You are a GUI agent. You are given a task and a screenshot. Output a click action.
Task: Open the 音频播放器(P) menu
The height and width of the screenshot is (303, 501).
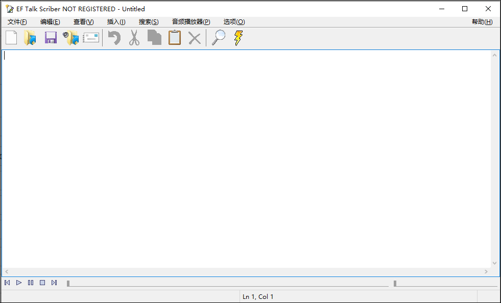click(191, 22)
